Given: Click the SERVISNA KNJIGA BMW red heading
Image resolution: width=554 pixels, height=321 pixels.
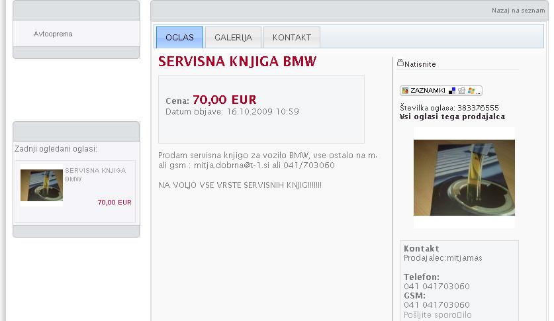Looking at the screenshot, I should click(x=237, y=62).
